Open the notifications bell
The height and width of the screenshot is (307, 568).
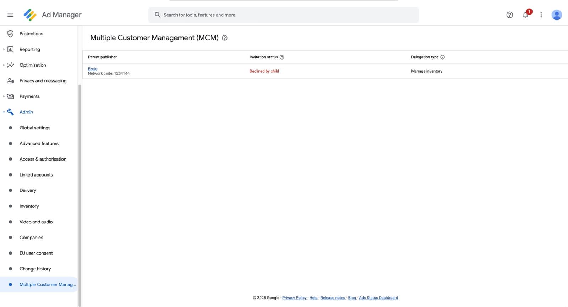(525, 15)
